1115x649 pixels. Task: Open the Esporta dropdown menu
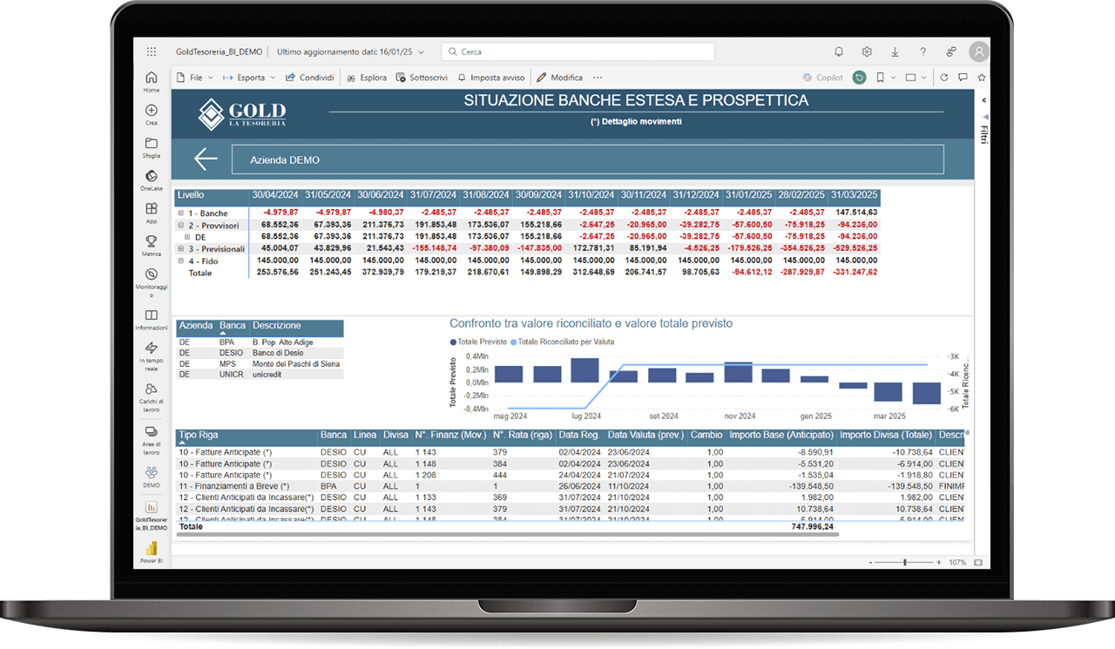[249, 78]
